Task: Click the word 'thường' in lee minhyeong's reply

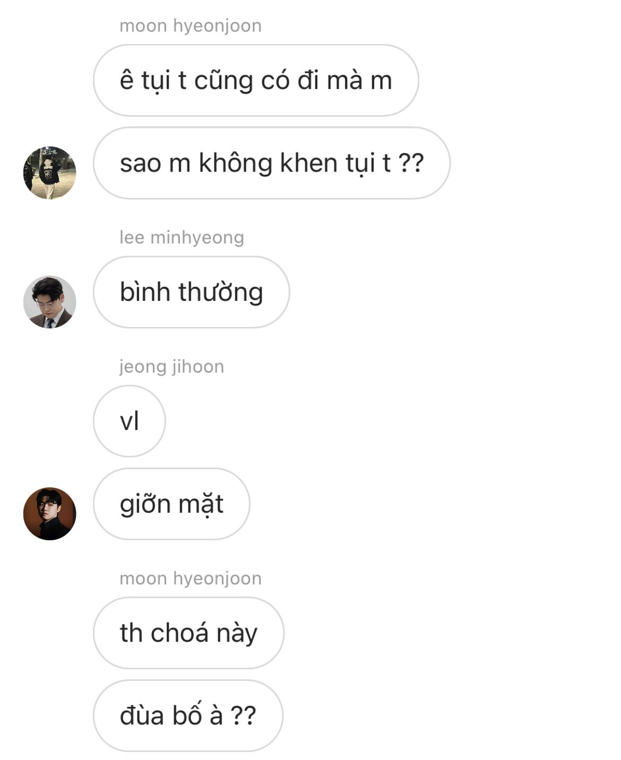Action: click(x=220, y=292)
